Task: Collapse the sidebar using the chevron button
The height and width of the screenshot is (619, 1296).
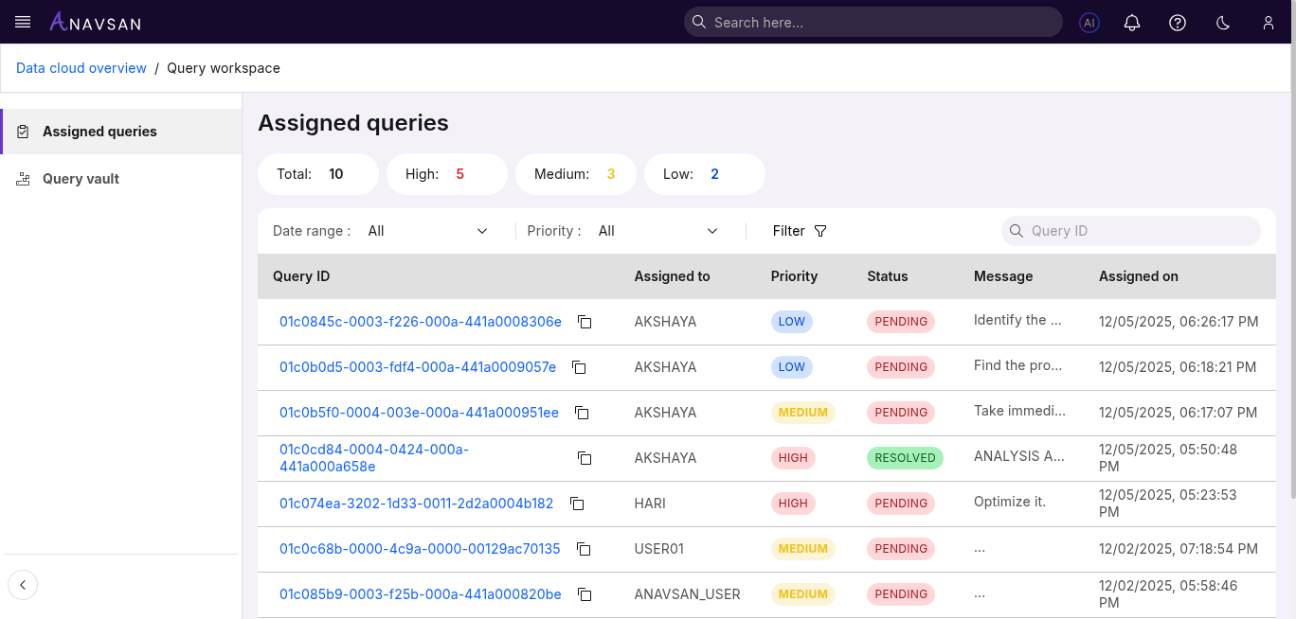Action: (x=23, y=585)
